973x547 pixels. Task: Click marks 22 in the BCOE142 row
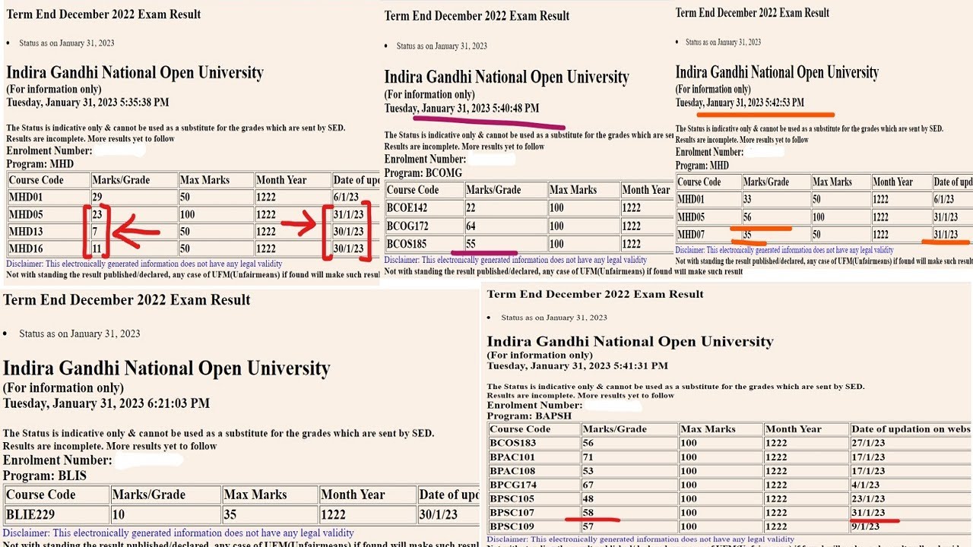(471, 207)
